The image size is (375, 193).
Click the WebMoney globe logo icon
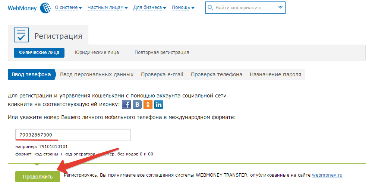(45, 8)
